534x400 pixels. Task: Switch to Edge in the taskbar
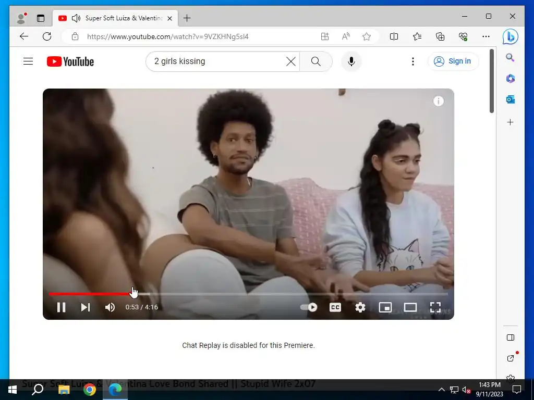(x=115, y=390)
